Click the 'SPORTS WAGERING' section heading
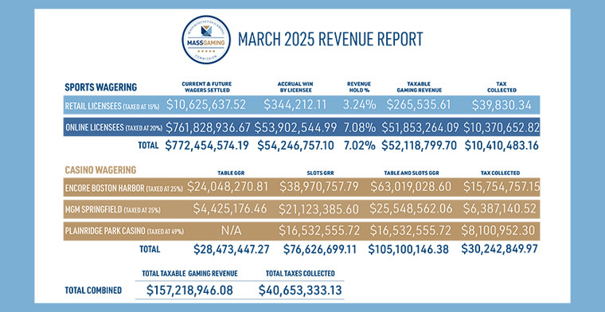 tap(100, 88)
